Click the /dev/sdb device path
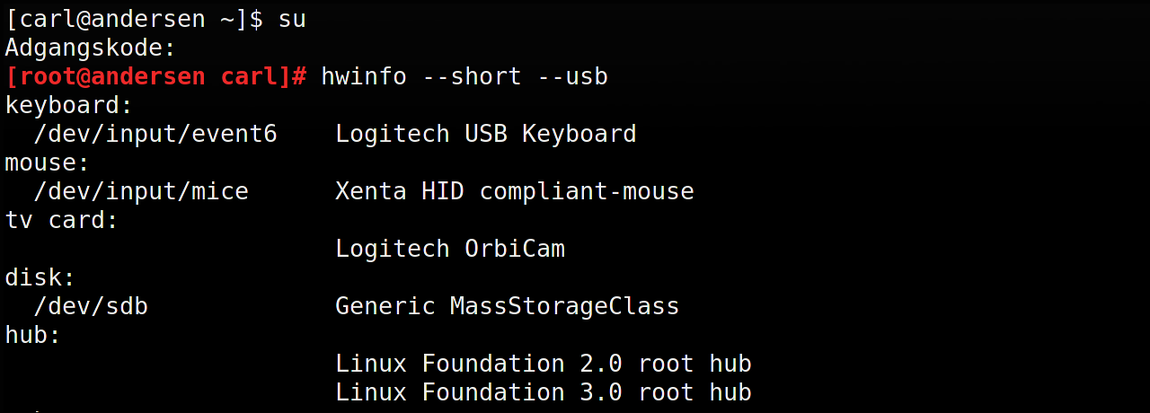This screenshot has height=413, width=1150. pos(91,306)
